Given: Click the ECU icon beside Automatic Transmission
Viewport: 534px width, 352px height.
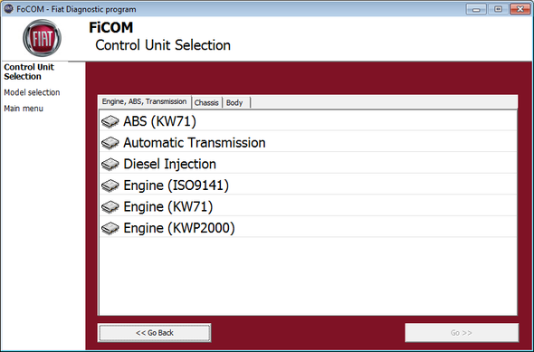Looking at the screenshot, I should point(110,143).
